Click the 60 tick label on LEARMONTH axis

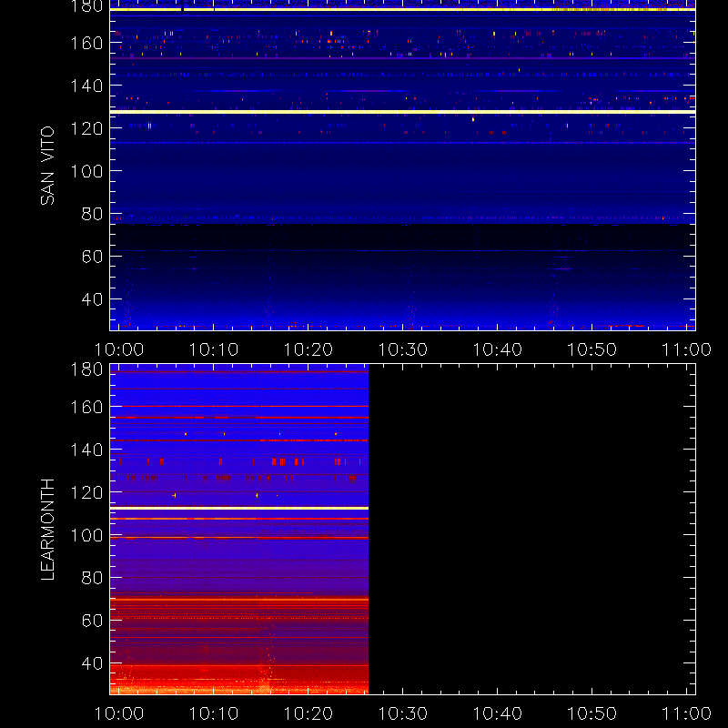(92, 621)
